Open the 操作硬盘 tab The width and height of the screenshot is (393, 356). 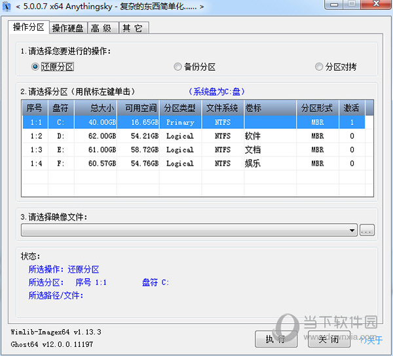click(68, 28)
